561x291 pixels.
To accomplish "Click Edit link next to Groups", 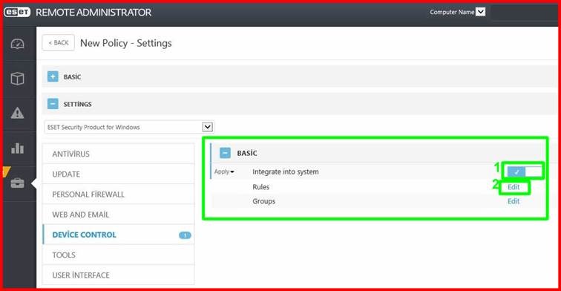I will [514, 201].
